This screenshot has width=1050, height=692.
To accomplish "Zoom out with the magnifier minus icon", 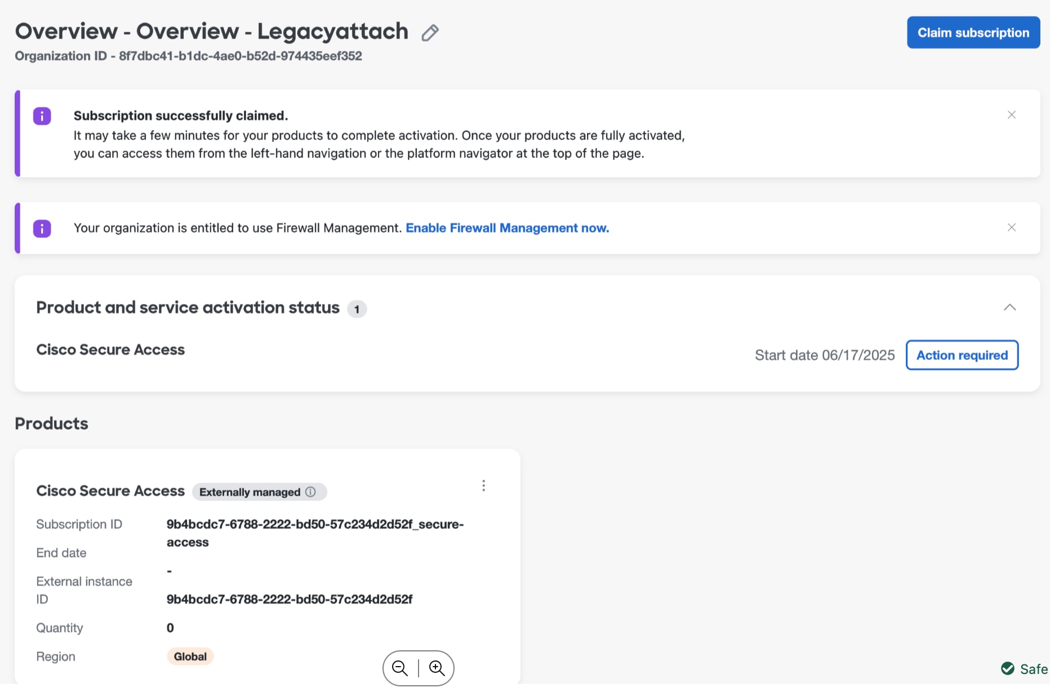I will 400,668.
